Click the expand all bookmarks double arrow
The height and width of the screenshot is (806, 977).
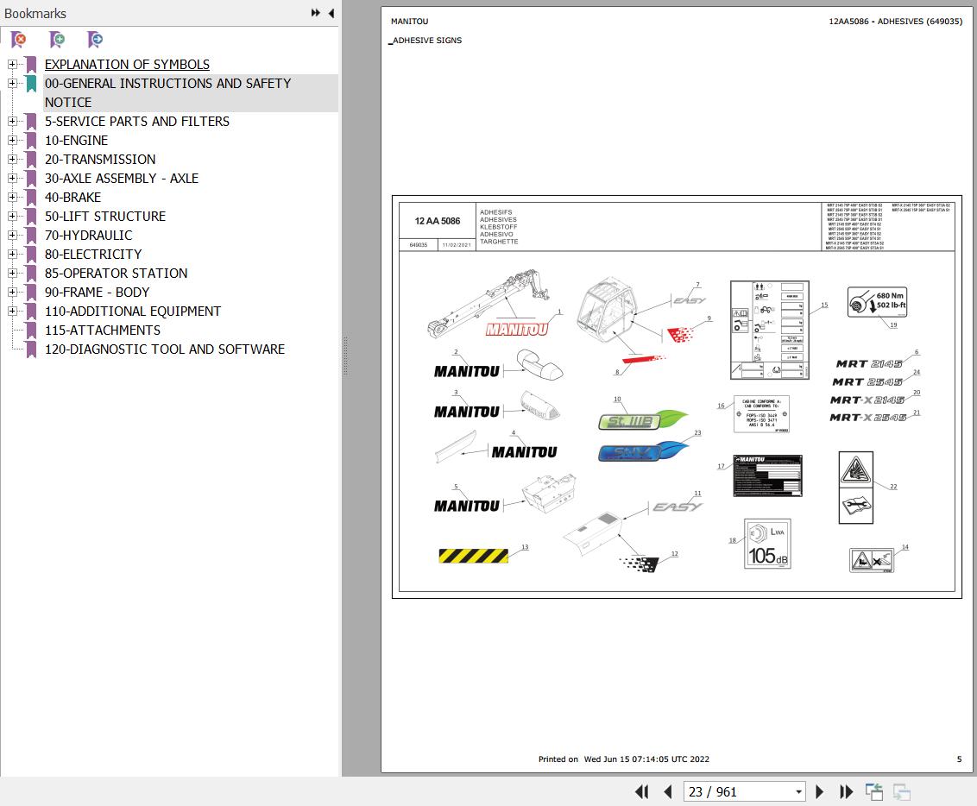pos(316,13)
